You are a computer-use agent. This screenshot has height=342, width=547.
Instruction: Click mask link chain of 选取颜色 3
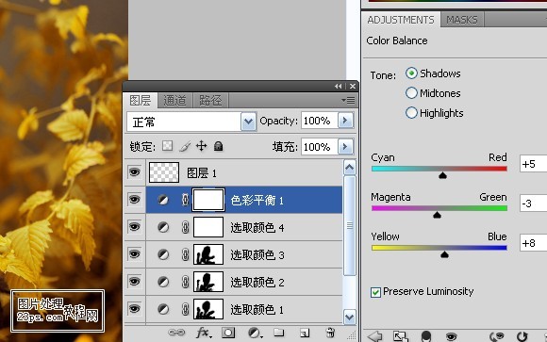tap(185, 254)
